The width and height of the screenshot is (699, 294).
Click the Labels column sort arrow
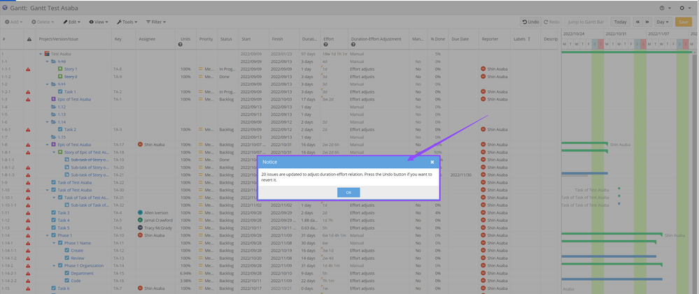[x=529, y=39]
